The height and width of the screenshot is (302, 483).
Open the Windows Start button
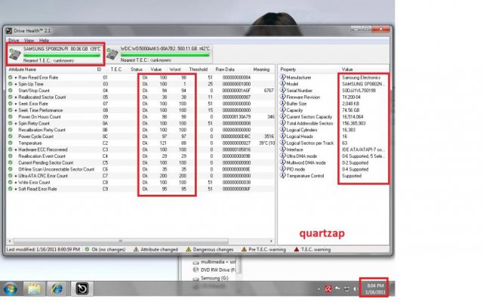[x=10, y=289]
